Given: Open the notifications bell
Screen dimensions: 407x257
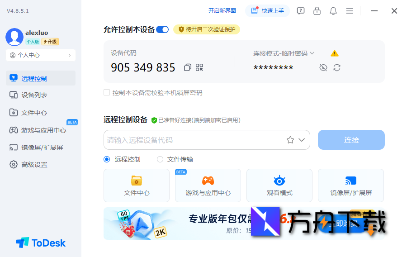Looking at the screenshot, I should tap(333, 11).
